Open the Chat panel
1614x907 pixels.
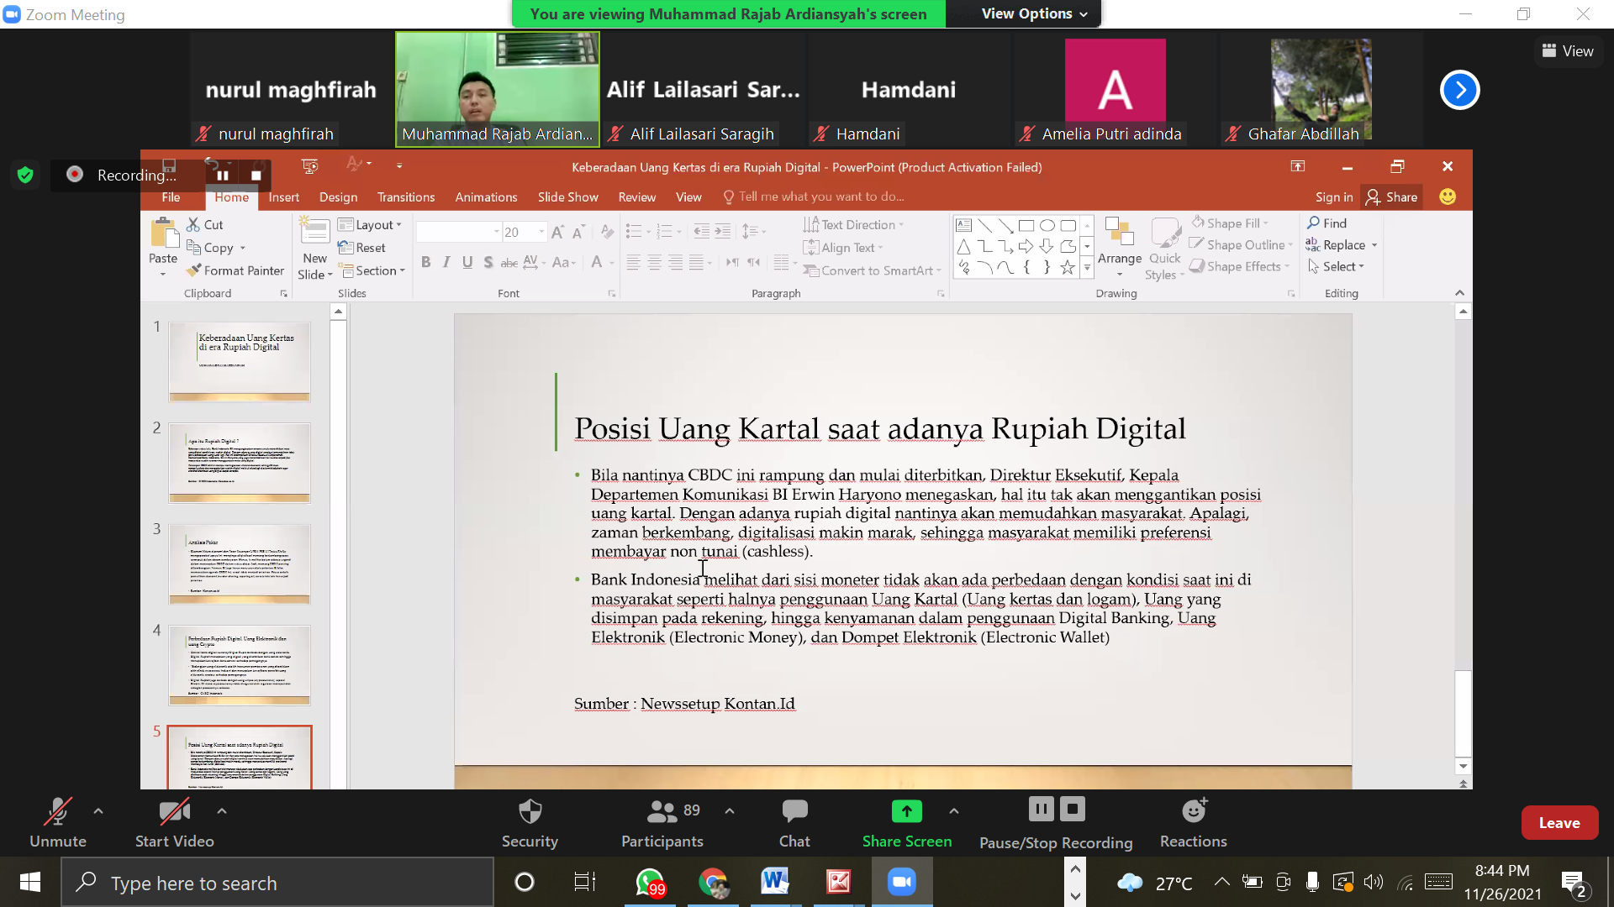[794, 811]
